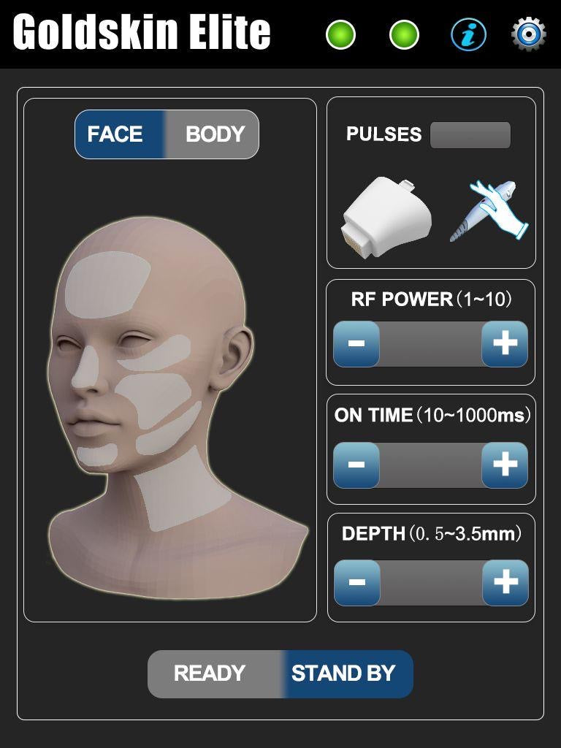Select the forehead treatment zone
The height and width of the screenshot is (748, 561).
click(x=107, y=284)
